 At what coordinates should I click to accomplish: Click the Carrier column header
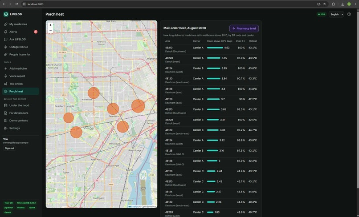click(196, 41)
